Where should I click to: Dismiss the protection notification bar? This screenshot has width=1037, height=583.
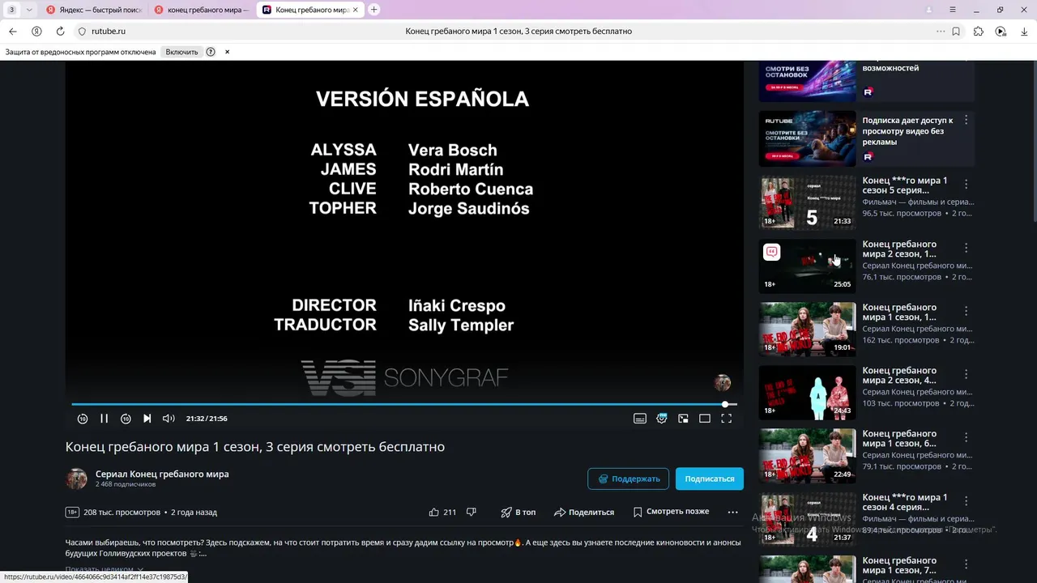coord(227,52)
